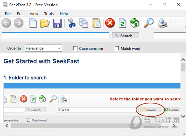Screen dimensions: 186x136
Task: Open the Edit menu
Action: [20, 14]
